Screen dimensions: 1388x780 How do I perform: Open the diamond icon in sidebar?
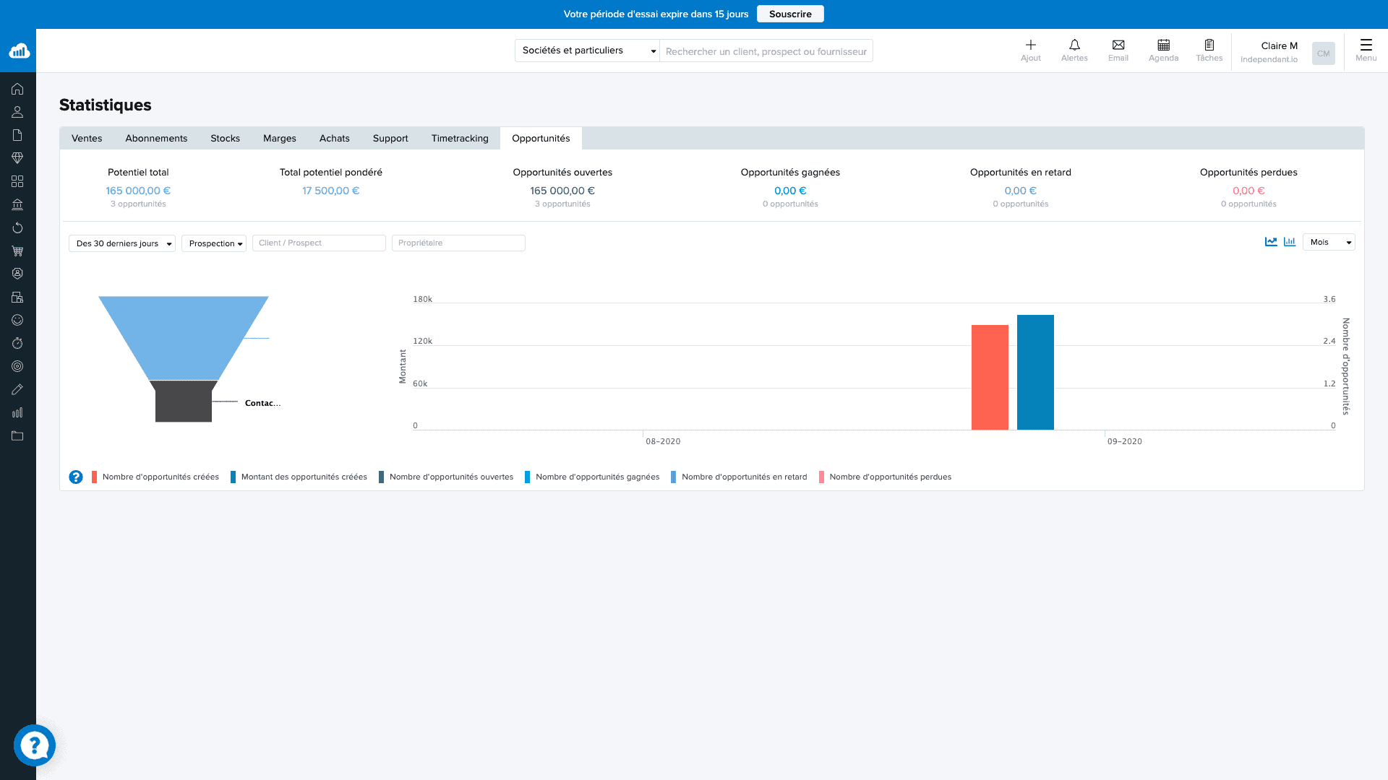tap(17, 158)
